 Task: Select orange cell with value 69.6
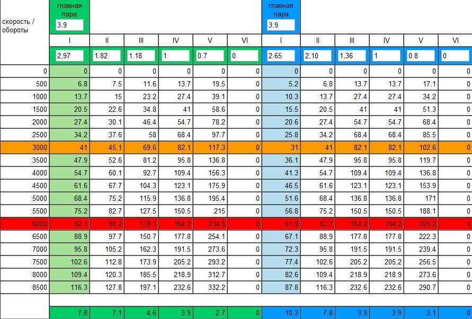click(x=141, y=148)
